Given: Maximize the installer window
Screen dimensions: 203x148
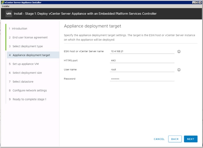Looking at the screenshot, I should [x=197, y=2].
